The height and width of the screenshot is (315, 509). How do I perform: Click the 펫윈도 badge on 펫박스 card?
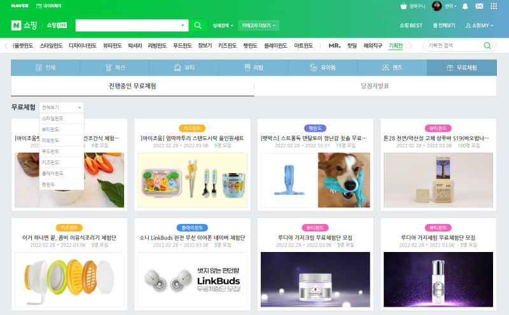click(x=315, y=129)
